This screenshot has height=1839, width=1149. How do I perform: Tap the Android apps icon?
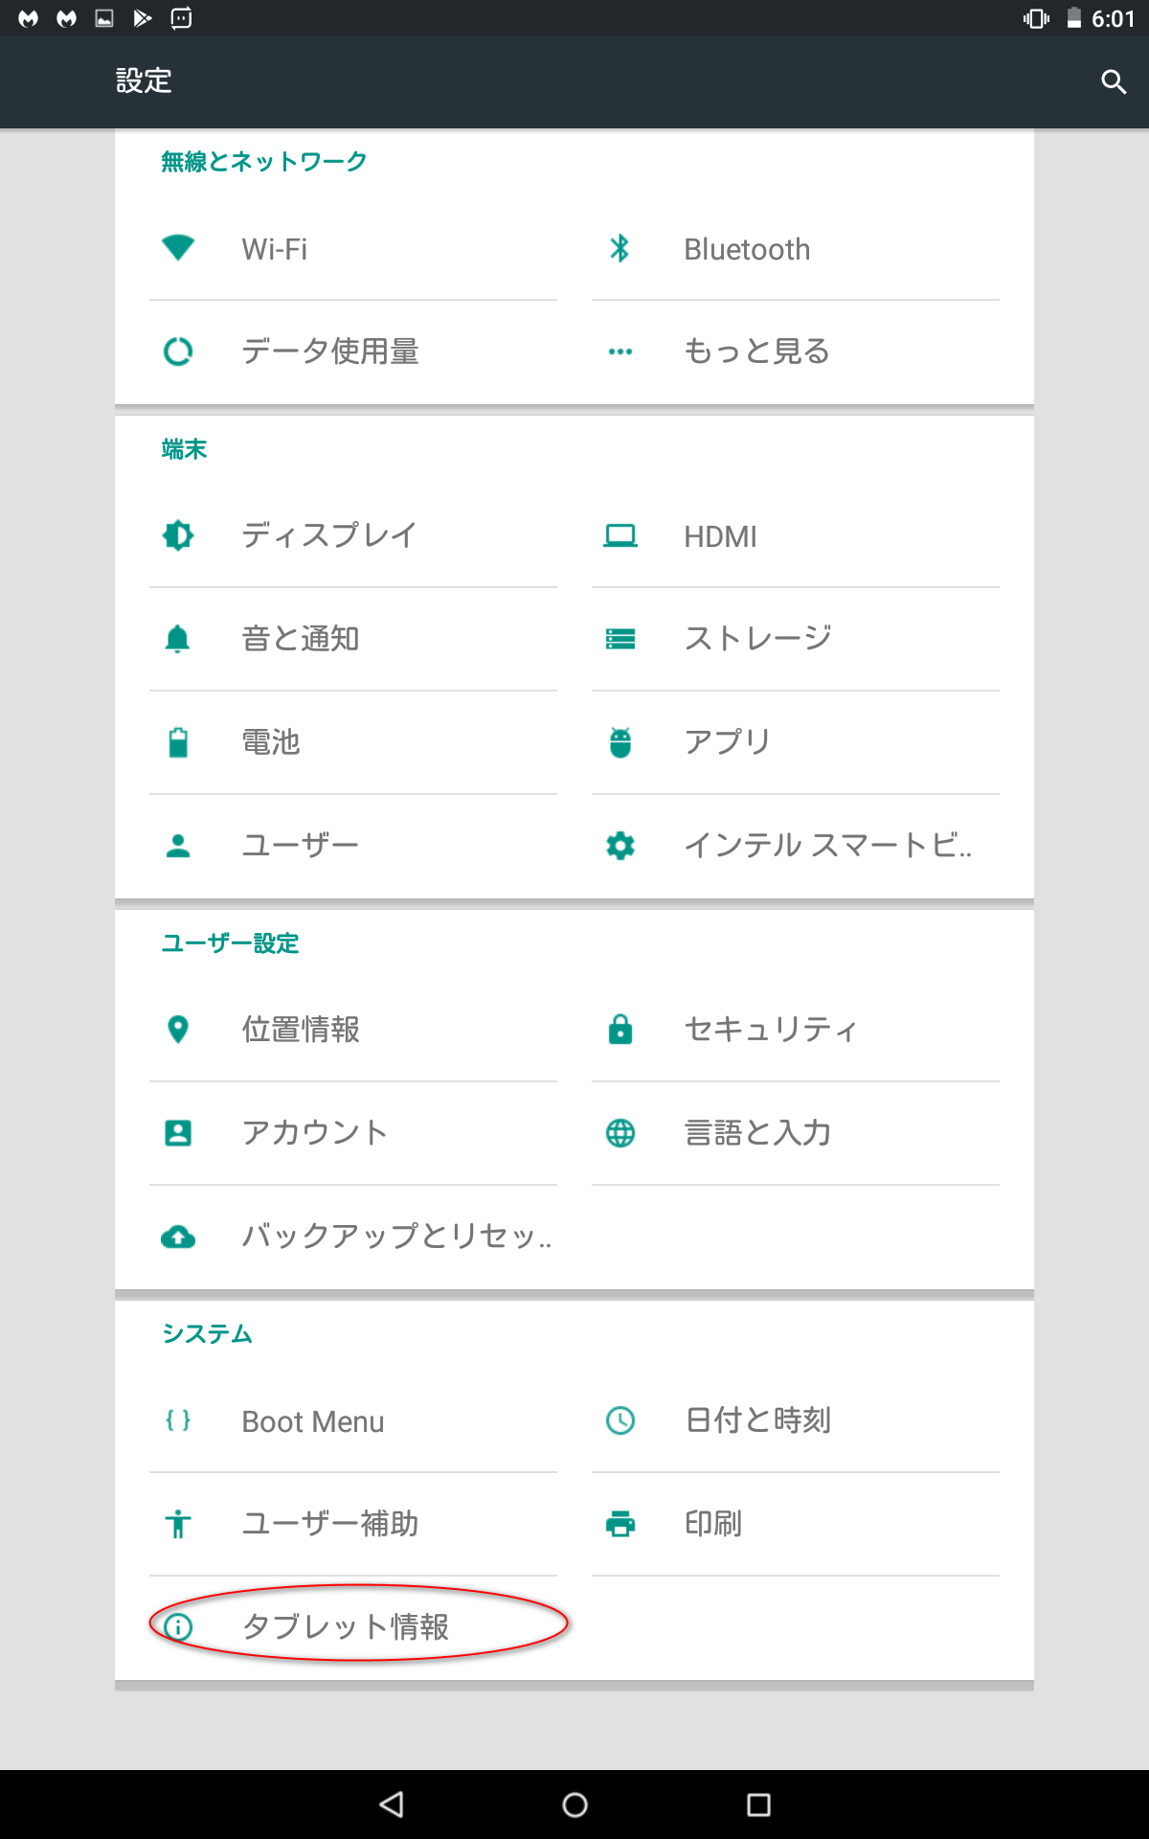(x=620, y=742)
